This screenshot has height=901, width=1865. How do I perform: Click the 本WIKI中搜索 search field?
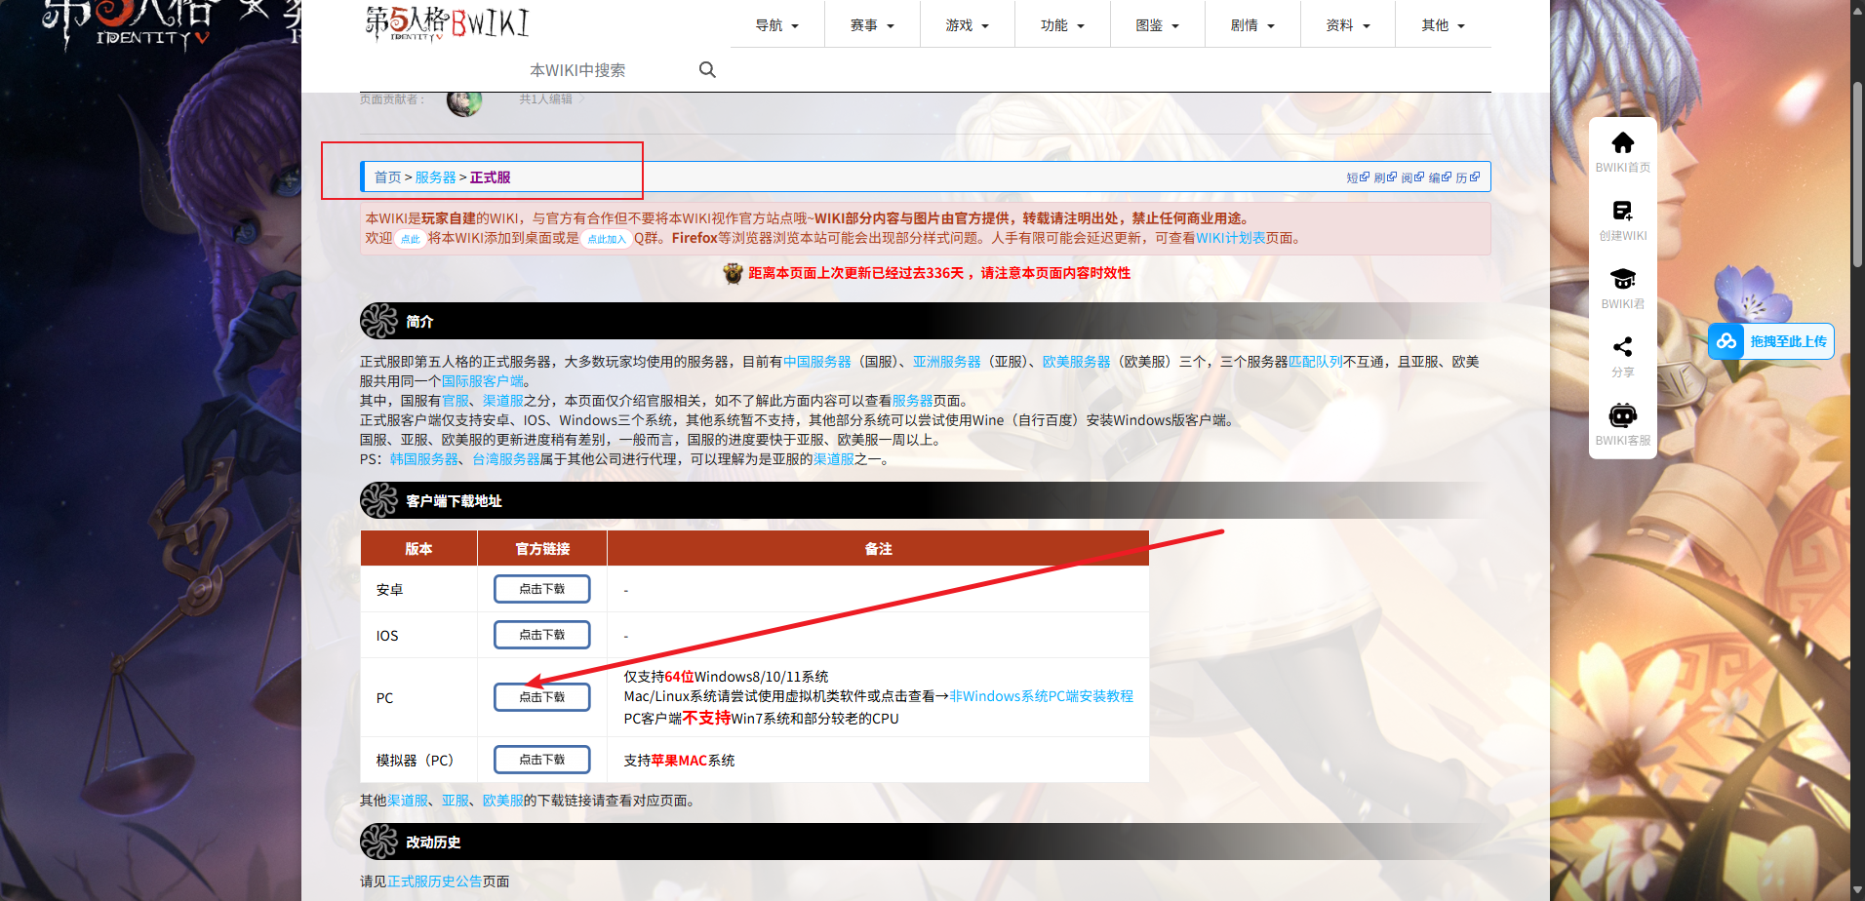point(605,70)
